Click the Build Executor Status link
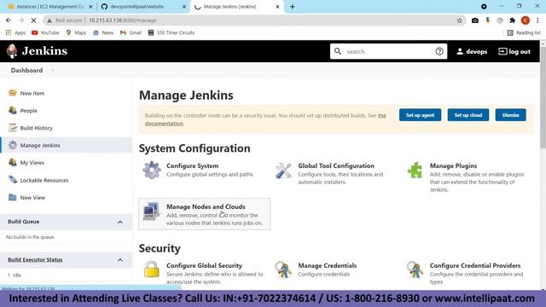Viewport: 546px width, 307px height. click(x=35, y=259)
